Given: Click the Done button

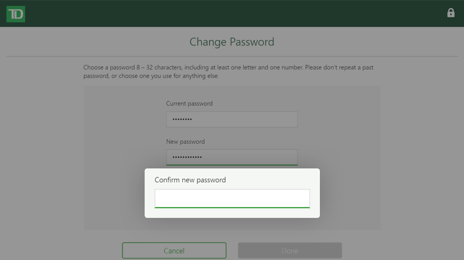Looking at the screenshot, I should (x=290, y=251).
